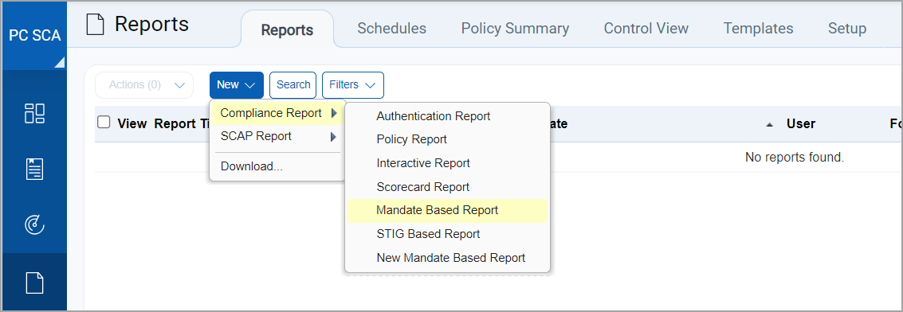Open the Filters dropdown

pyautogui.click(x=352, y=85)
